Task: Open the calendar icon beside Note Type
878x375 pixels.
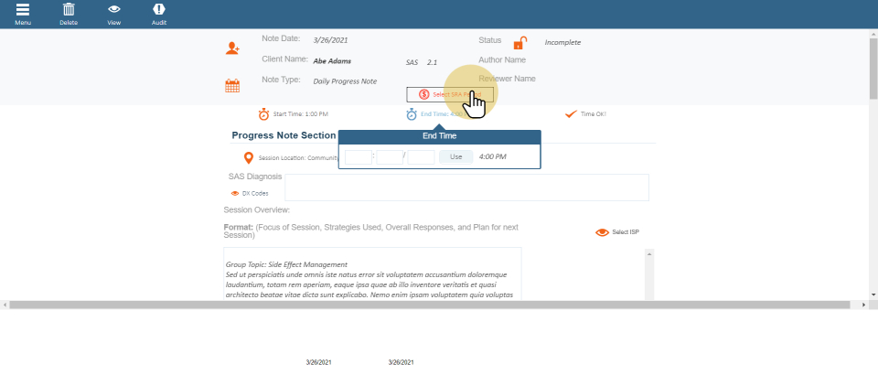Action: (x=232, y=86)
